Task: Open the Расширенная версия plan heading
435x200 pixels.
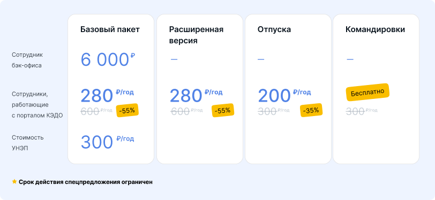Action: pos(197,35)
